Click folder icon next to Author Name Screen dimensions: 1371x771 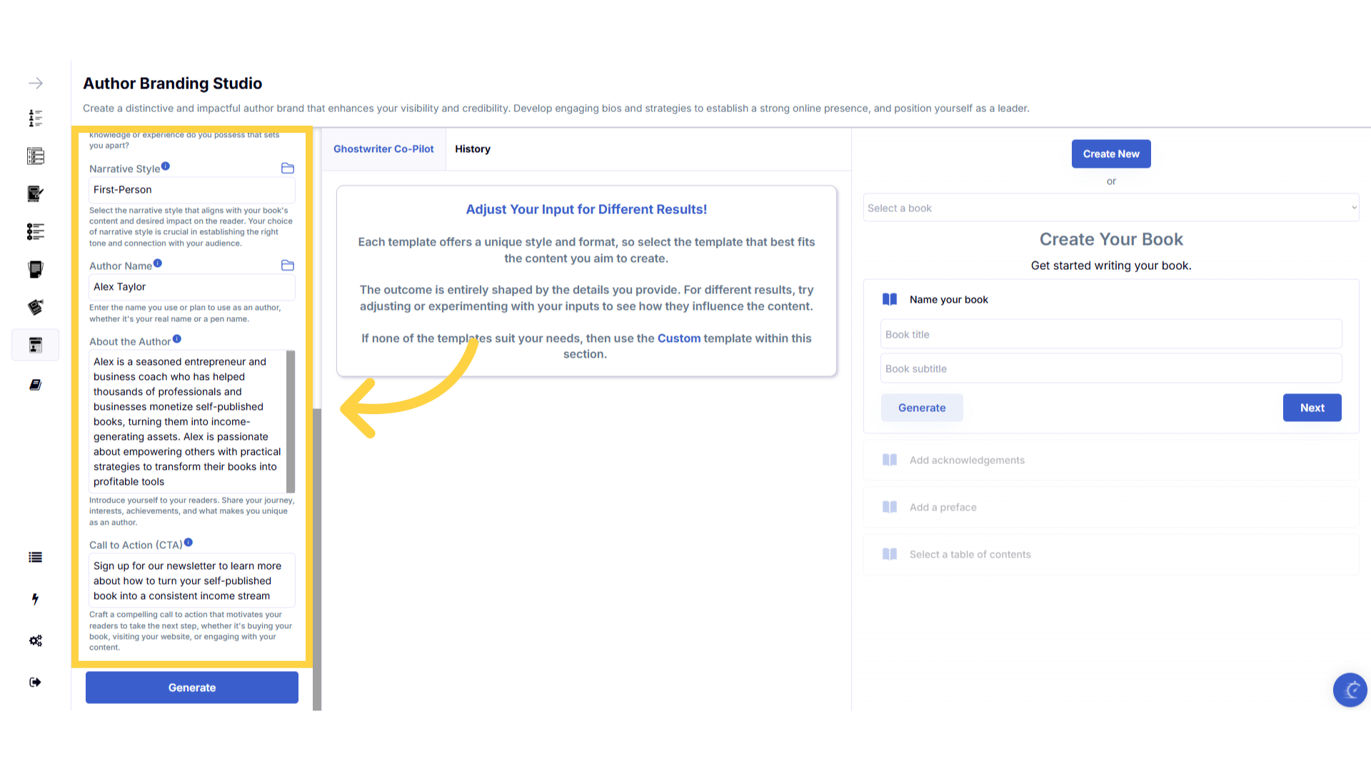[x=288, y=266]
